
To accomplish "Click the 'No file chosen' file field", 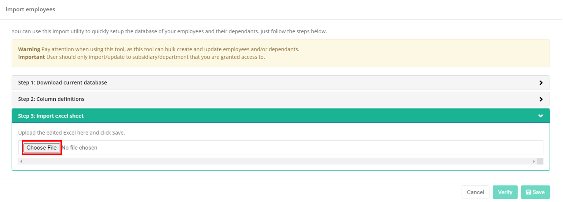I will point(80,148).
